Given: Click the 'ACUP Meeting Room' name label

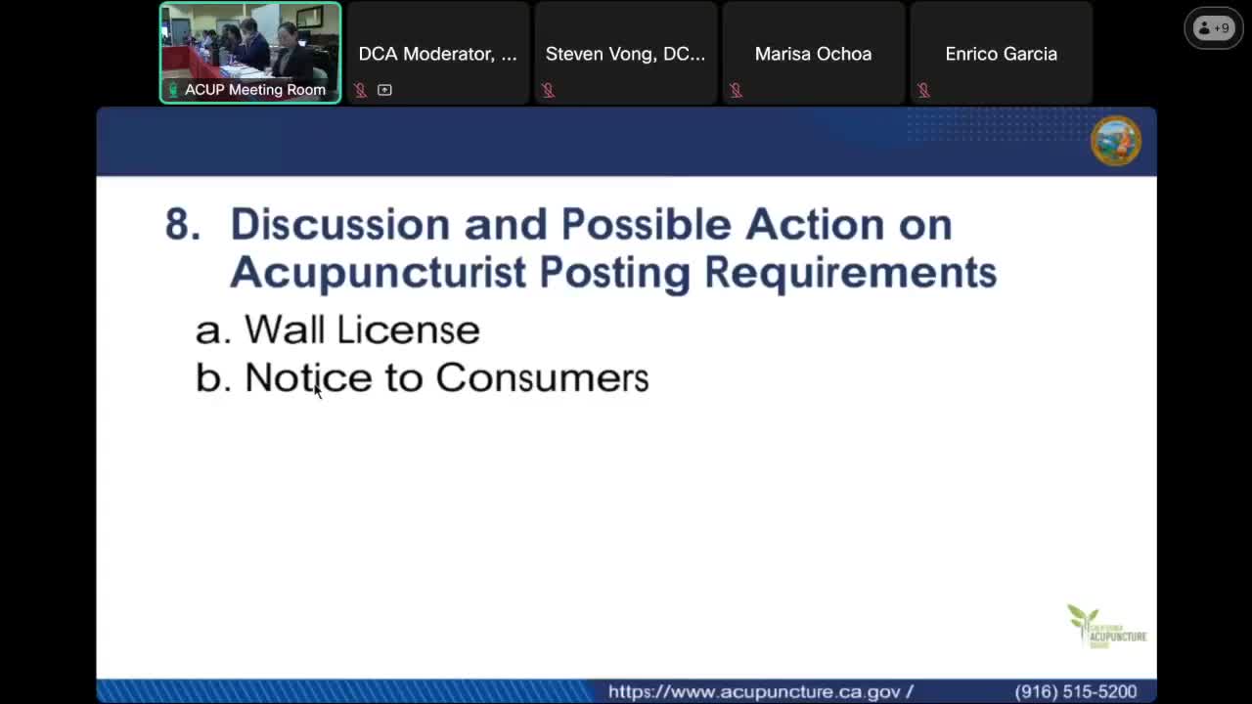Looking at the screenshot, I should pyautogui.click(x=255, y=90).
